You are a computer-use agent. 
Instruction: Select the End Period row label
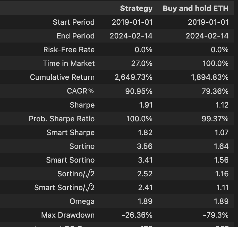pos(76,36)
